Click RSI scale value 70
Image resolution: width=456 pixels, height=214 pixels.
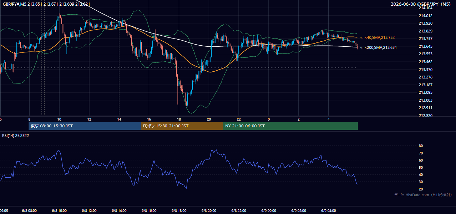(x=421, y=153)
